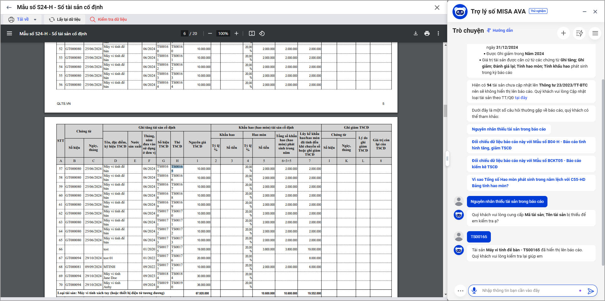This screenshot has width=605, height=301.
Task: Rotate the document with the rotate icon
Action: point(262,33)
